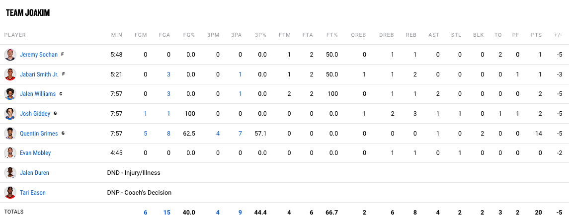569x221 pixels.
Task: Click Jabari Smith Jr.'s headshot avatar
Action: click(10, 74)
